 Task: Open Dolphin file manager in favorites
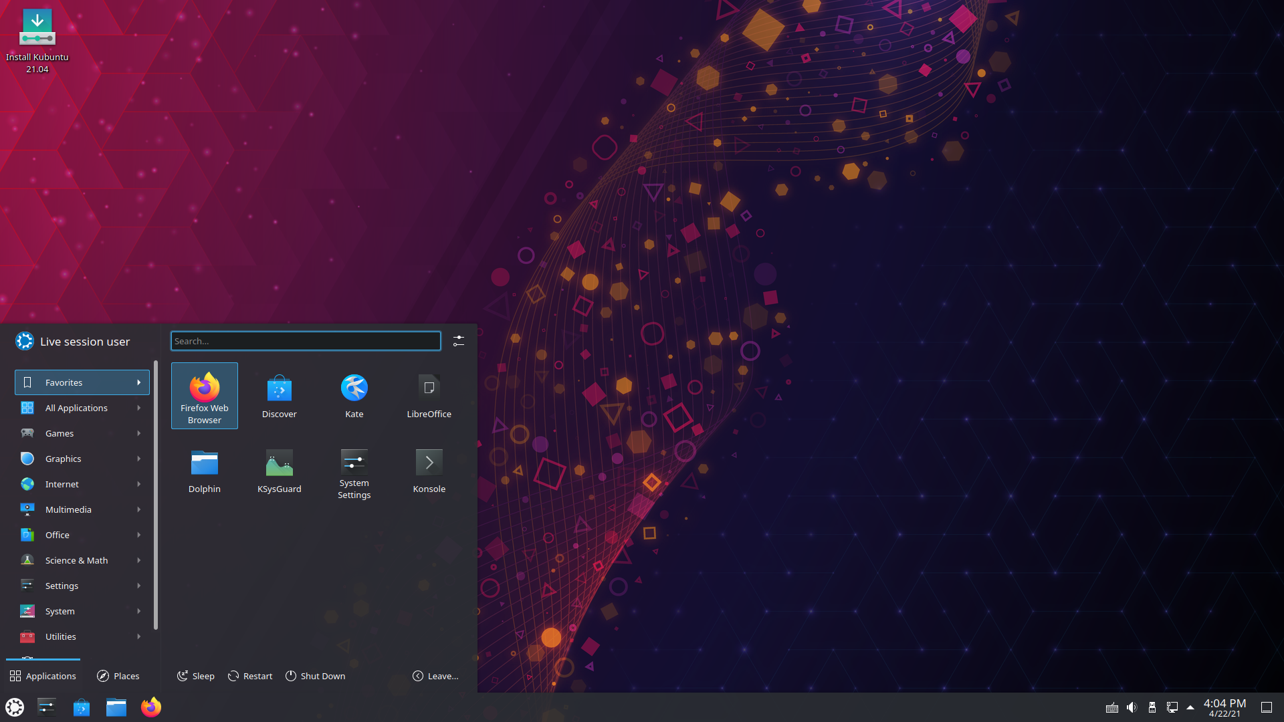(204, 471)
